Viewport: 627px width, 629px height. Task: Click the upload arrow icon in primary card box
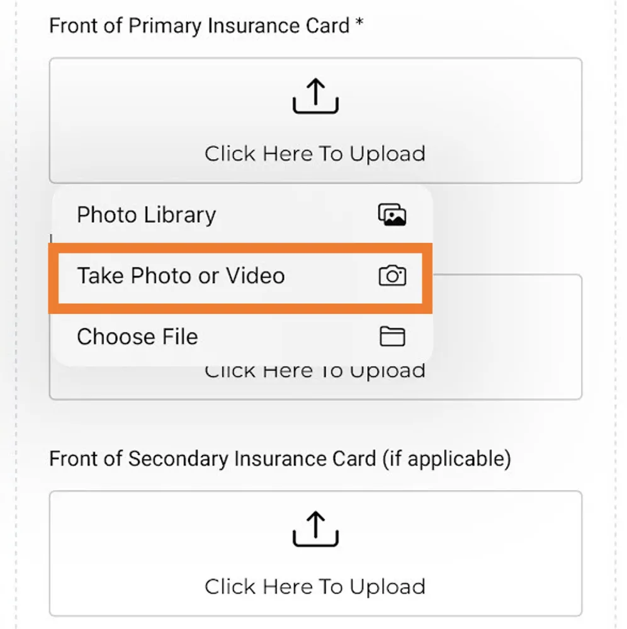point(315,96)
